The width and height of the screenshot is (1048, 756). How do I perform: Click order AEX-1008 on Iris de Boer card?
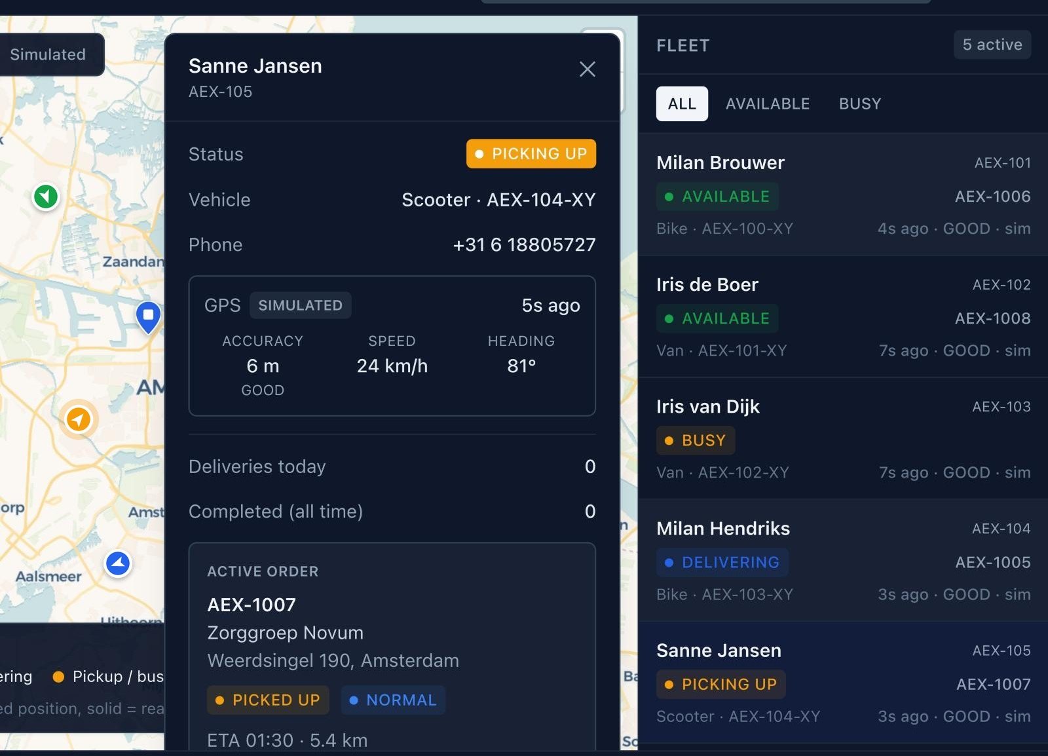pyautogui.click(x=992, y=318)
